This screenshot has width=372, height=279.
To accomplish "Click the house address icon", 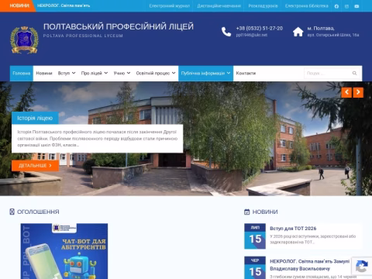I will [298, 32].
